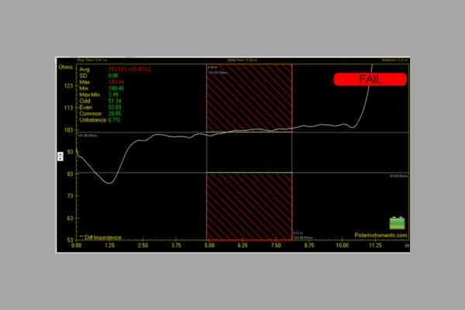Click the 103 label on the Ohms axis
Screen dimensions: 465x310
[68, 130]
